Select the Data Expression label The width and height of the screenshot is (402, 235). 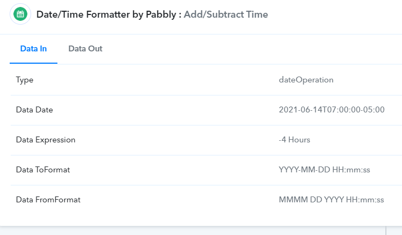point(46,140)
